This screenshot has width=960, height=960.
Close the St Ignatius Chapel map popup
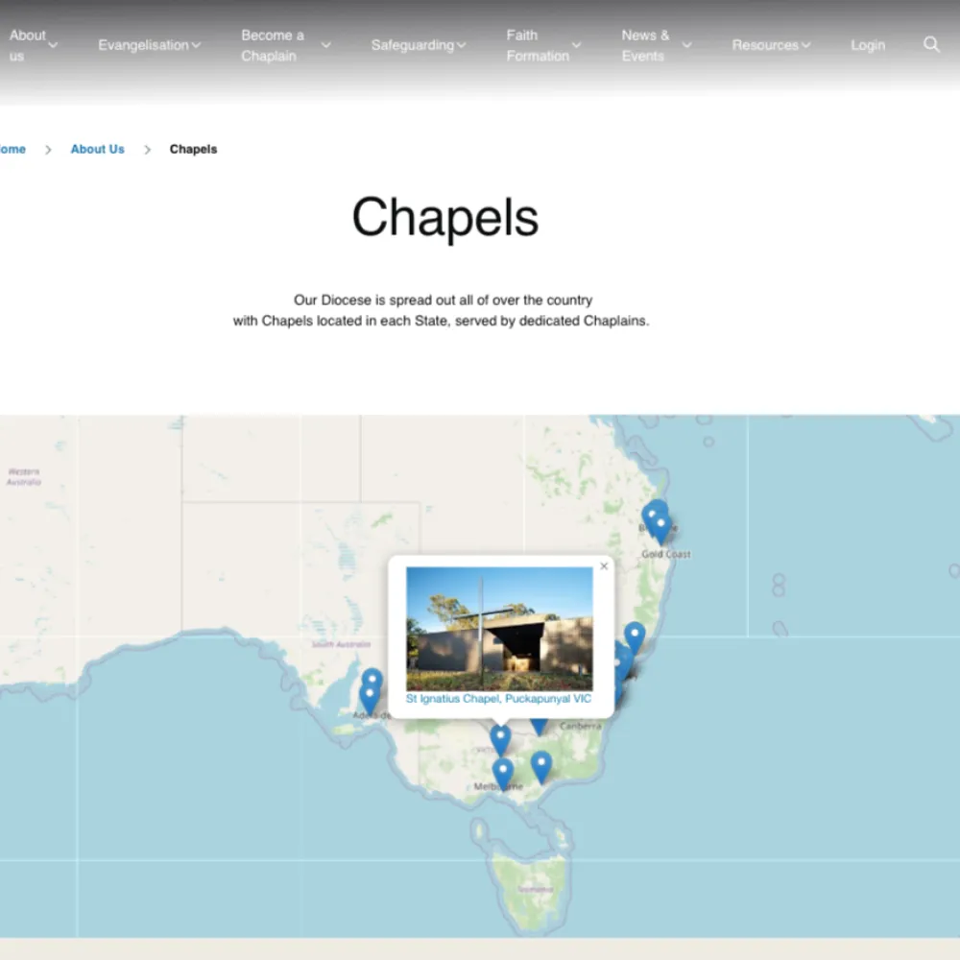(604, 566)
